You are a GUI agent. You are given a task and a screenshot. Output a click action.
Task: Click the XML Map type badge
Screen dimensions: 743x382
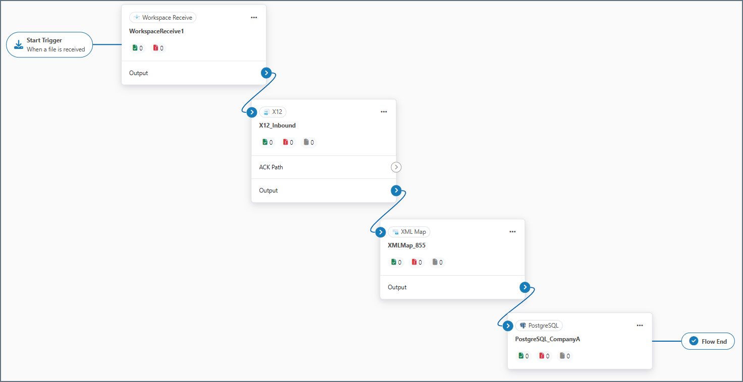[409, 232]
